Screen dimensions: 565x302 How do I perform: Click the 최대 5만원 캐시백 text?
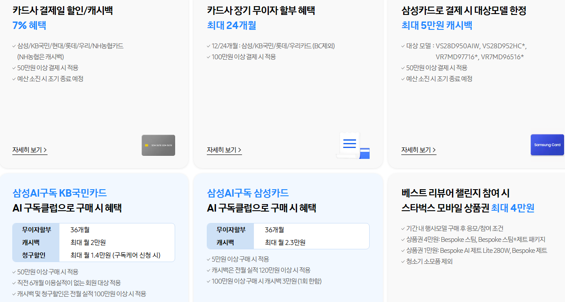437,25
